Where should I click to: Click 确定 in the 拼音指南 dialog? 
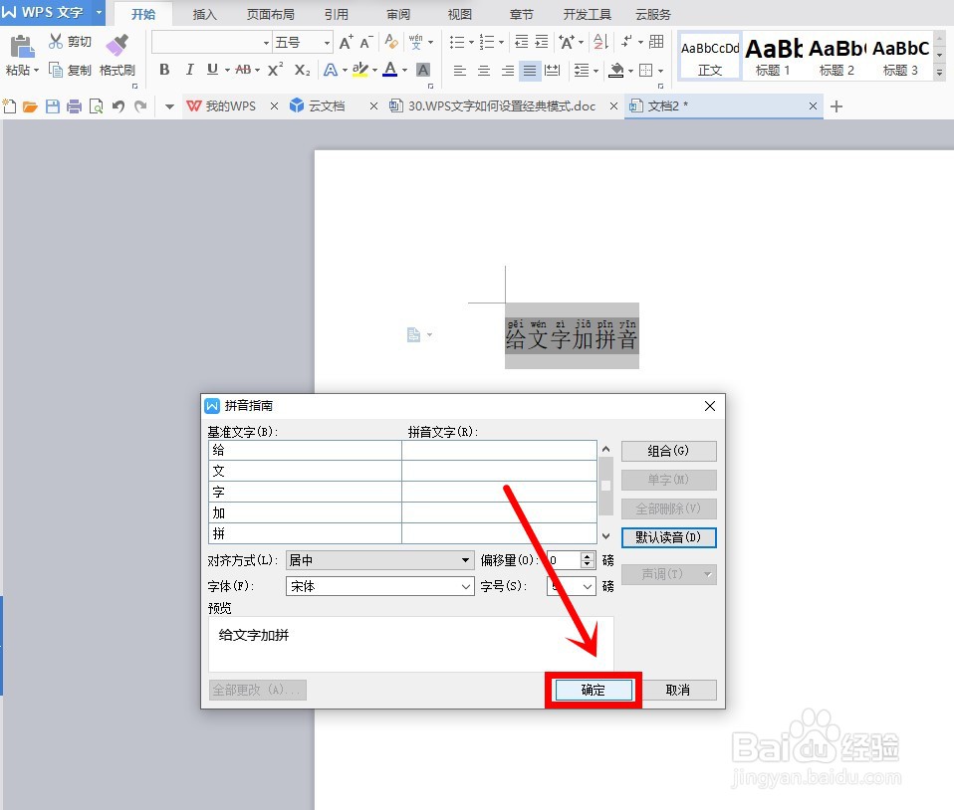tap(594, 690)
